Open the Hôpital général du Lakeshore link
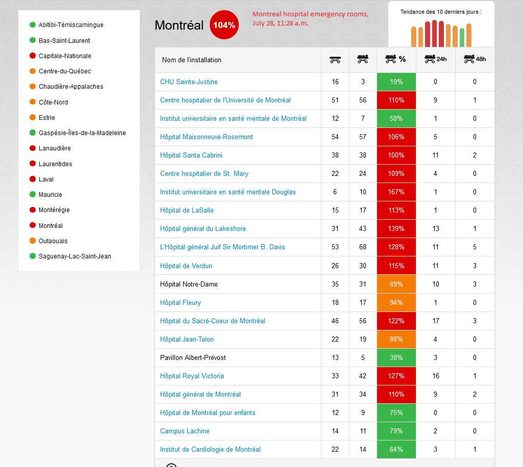 (203, 228)
